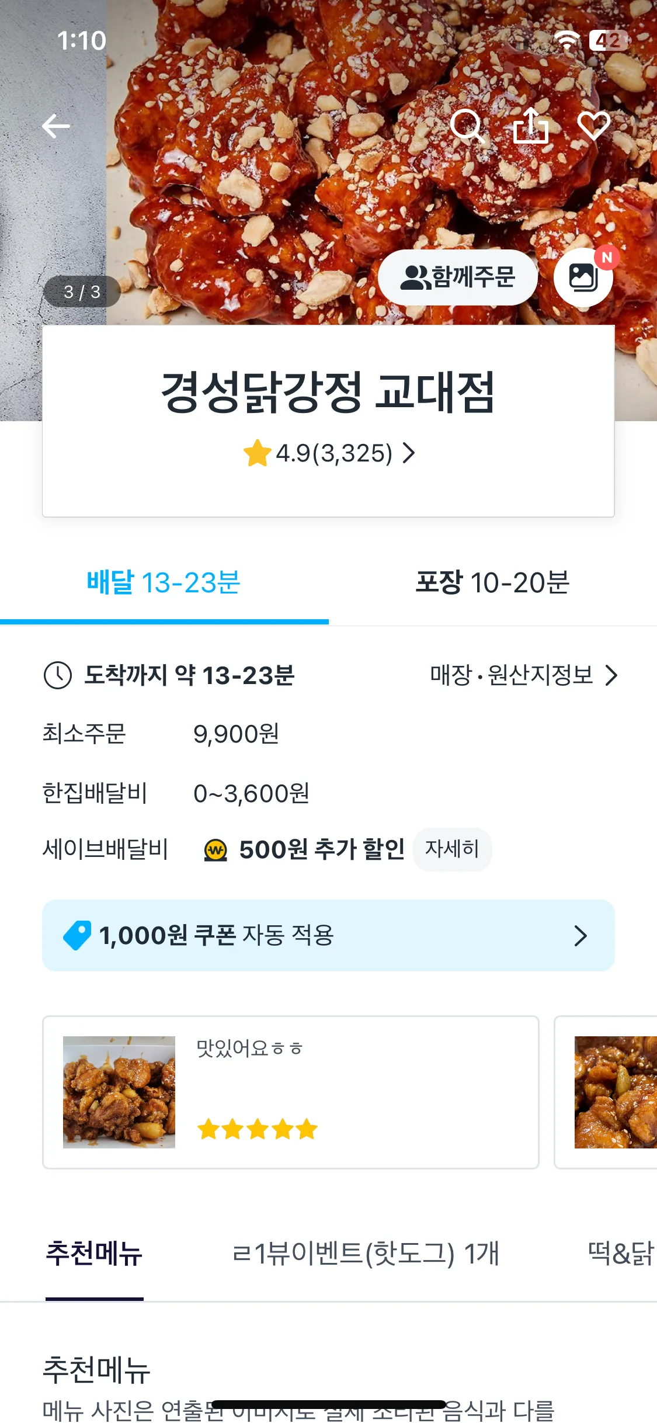657x1423 pixels.
Task: Tap the clock icon beside arrival time
Action: tap(58, 675)
